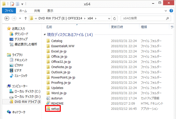
Task: Select ネットワーク in the navigation pane
Action: (16, 112)
